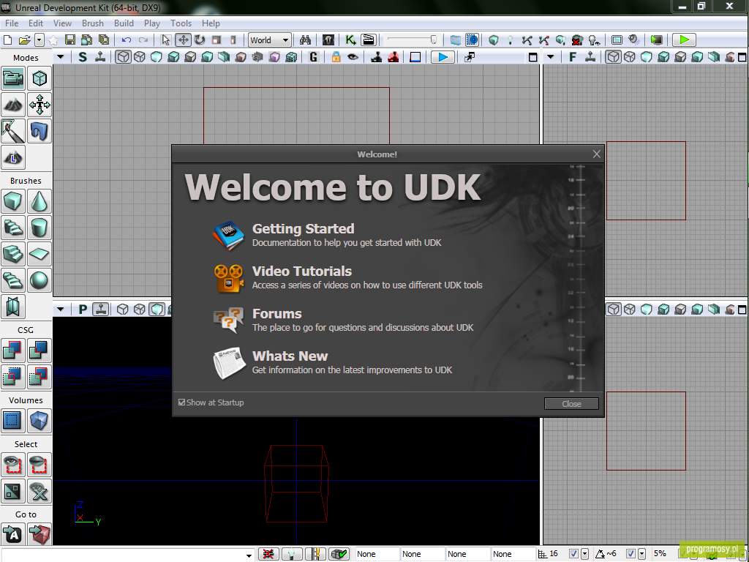The height and width of the screenshot is (562, 749).
Task: Open the View menu
Action: pos(62,23)
